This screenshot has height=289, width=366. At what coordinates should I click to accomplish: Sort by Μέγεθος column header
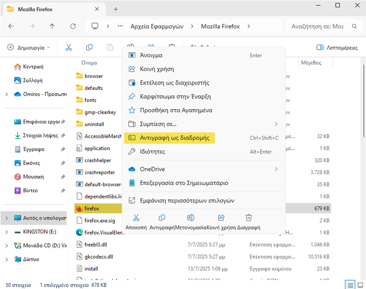311,62
